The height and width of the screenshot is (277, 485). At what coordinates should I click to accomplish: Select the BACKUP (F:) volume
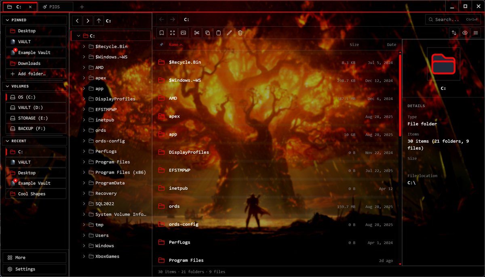tap(36, 128)
